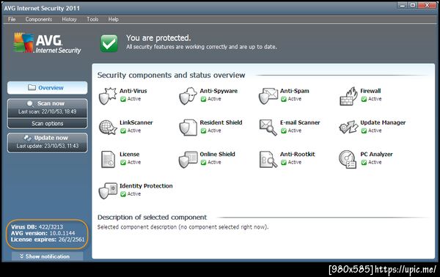Click the folder icon on Overview
The image size is (440, 277).
pyautogui.click(x=32, y=87)
